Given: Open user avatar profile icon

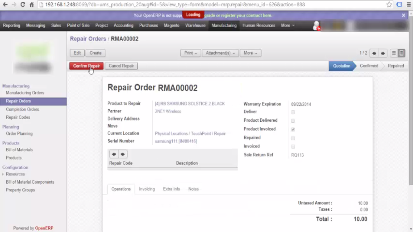Looking at the screenshot, I should (x=317, y=26).
